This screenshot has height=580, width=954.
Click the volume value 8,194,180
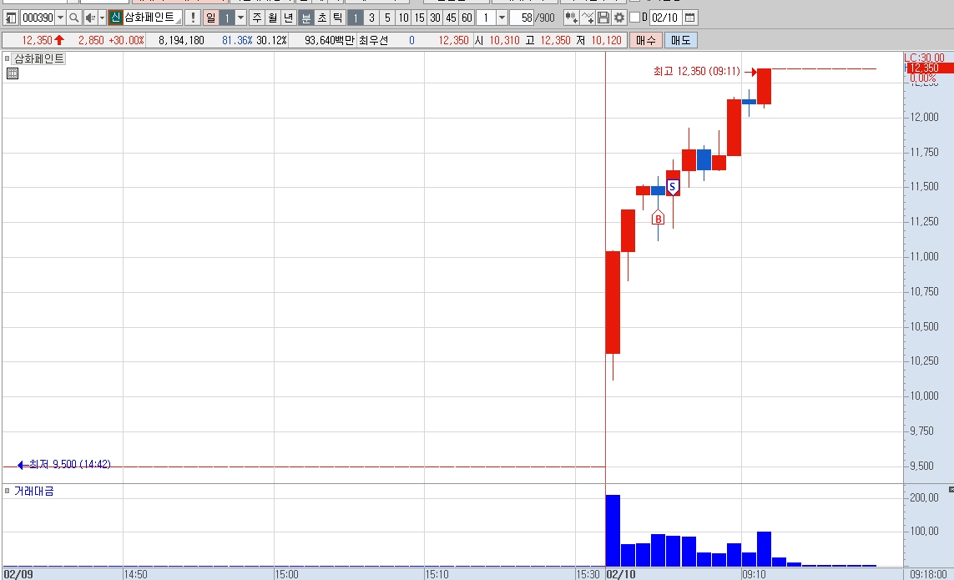click(x=181, y=40)
